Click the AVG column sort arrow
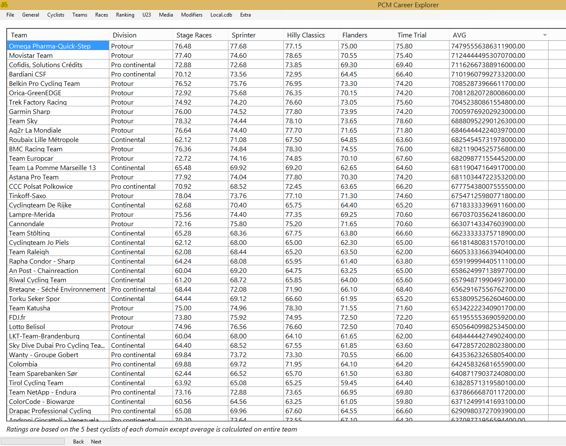Image resolution: width=566 pixels, height=446 pixels. point(545,35)
